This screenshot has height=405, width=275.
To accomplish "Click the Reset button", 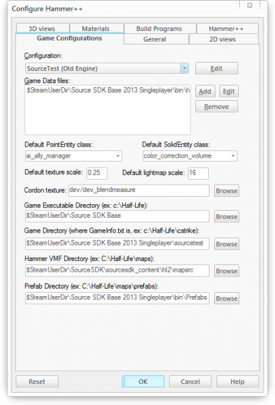I will coord(37,381).
